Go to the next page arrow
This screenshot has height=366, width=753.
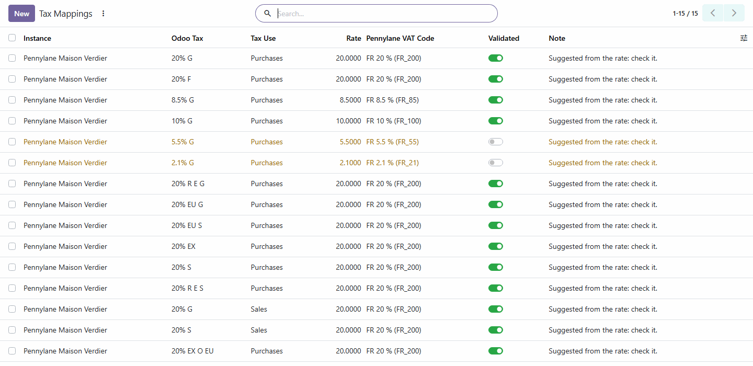(x=734, y=13)
